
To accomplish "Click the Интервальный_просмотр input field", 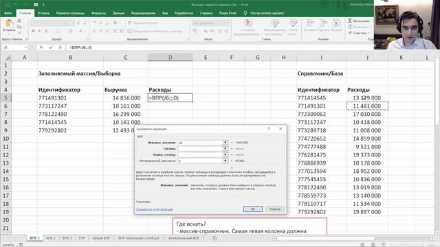I will point(200,161).
